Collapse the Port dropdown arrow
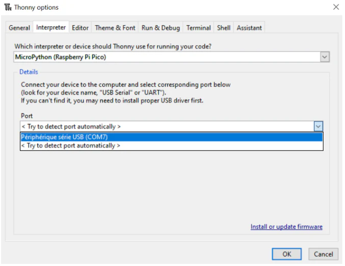 click(x=318, y=127)
